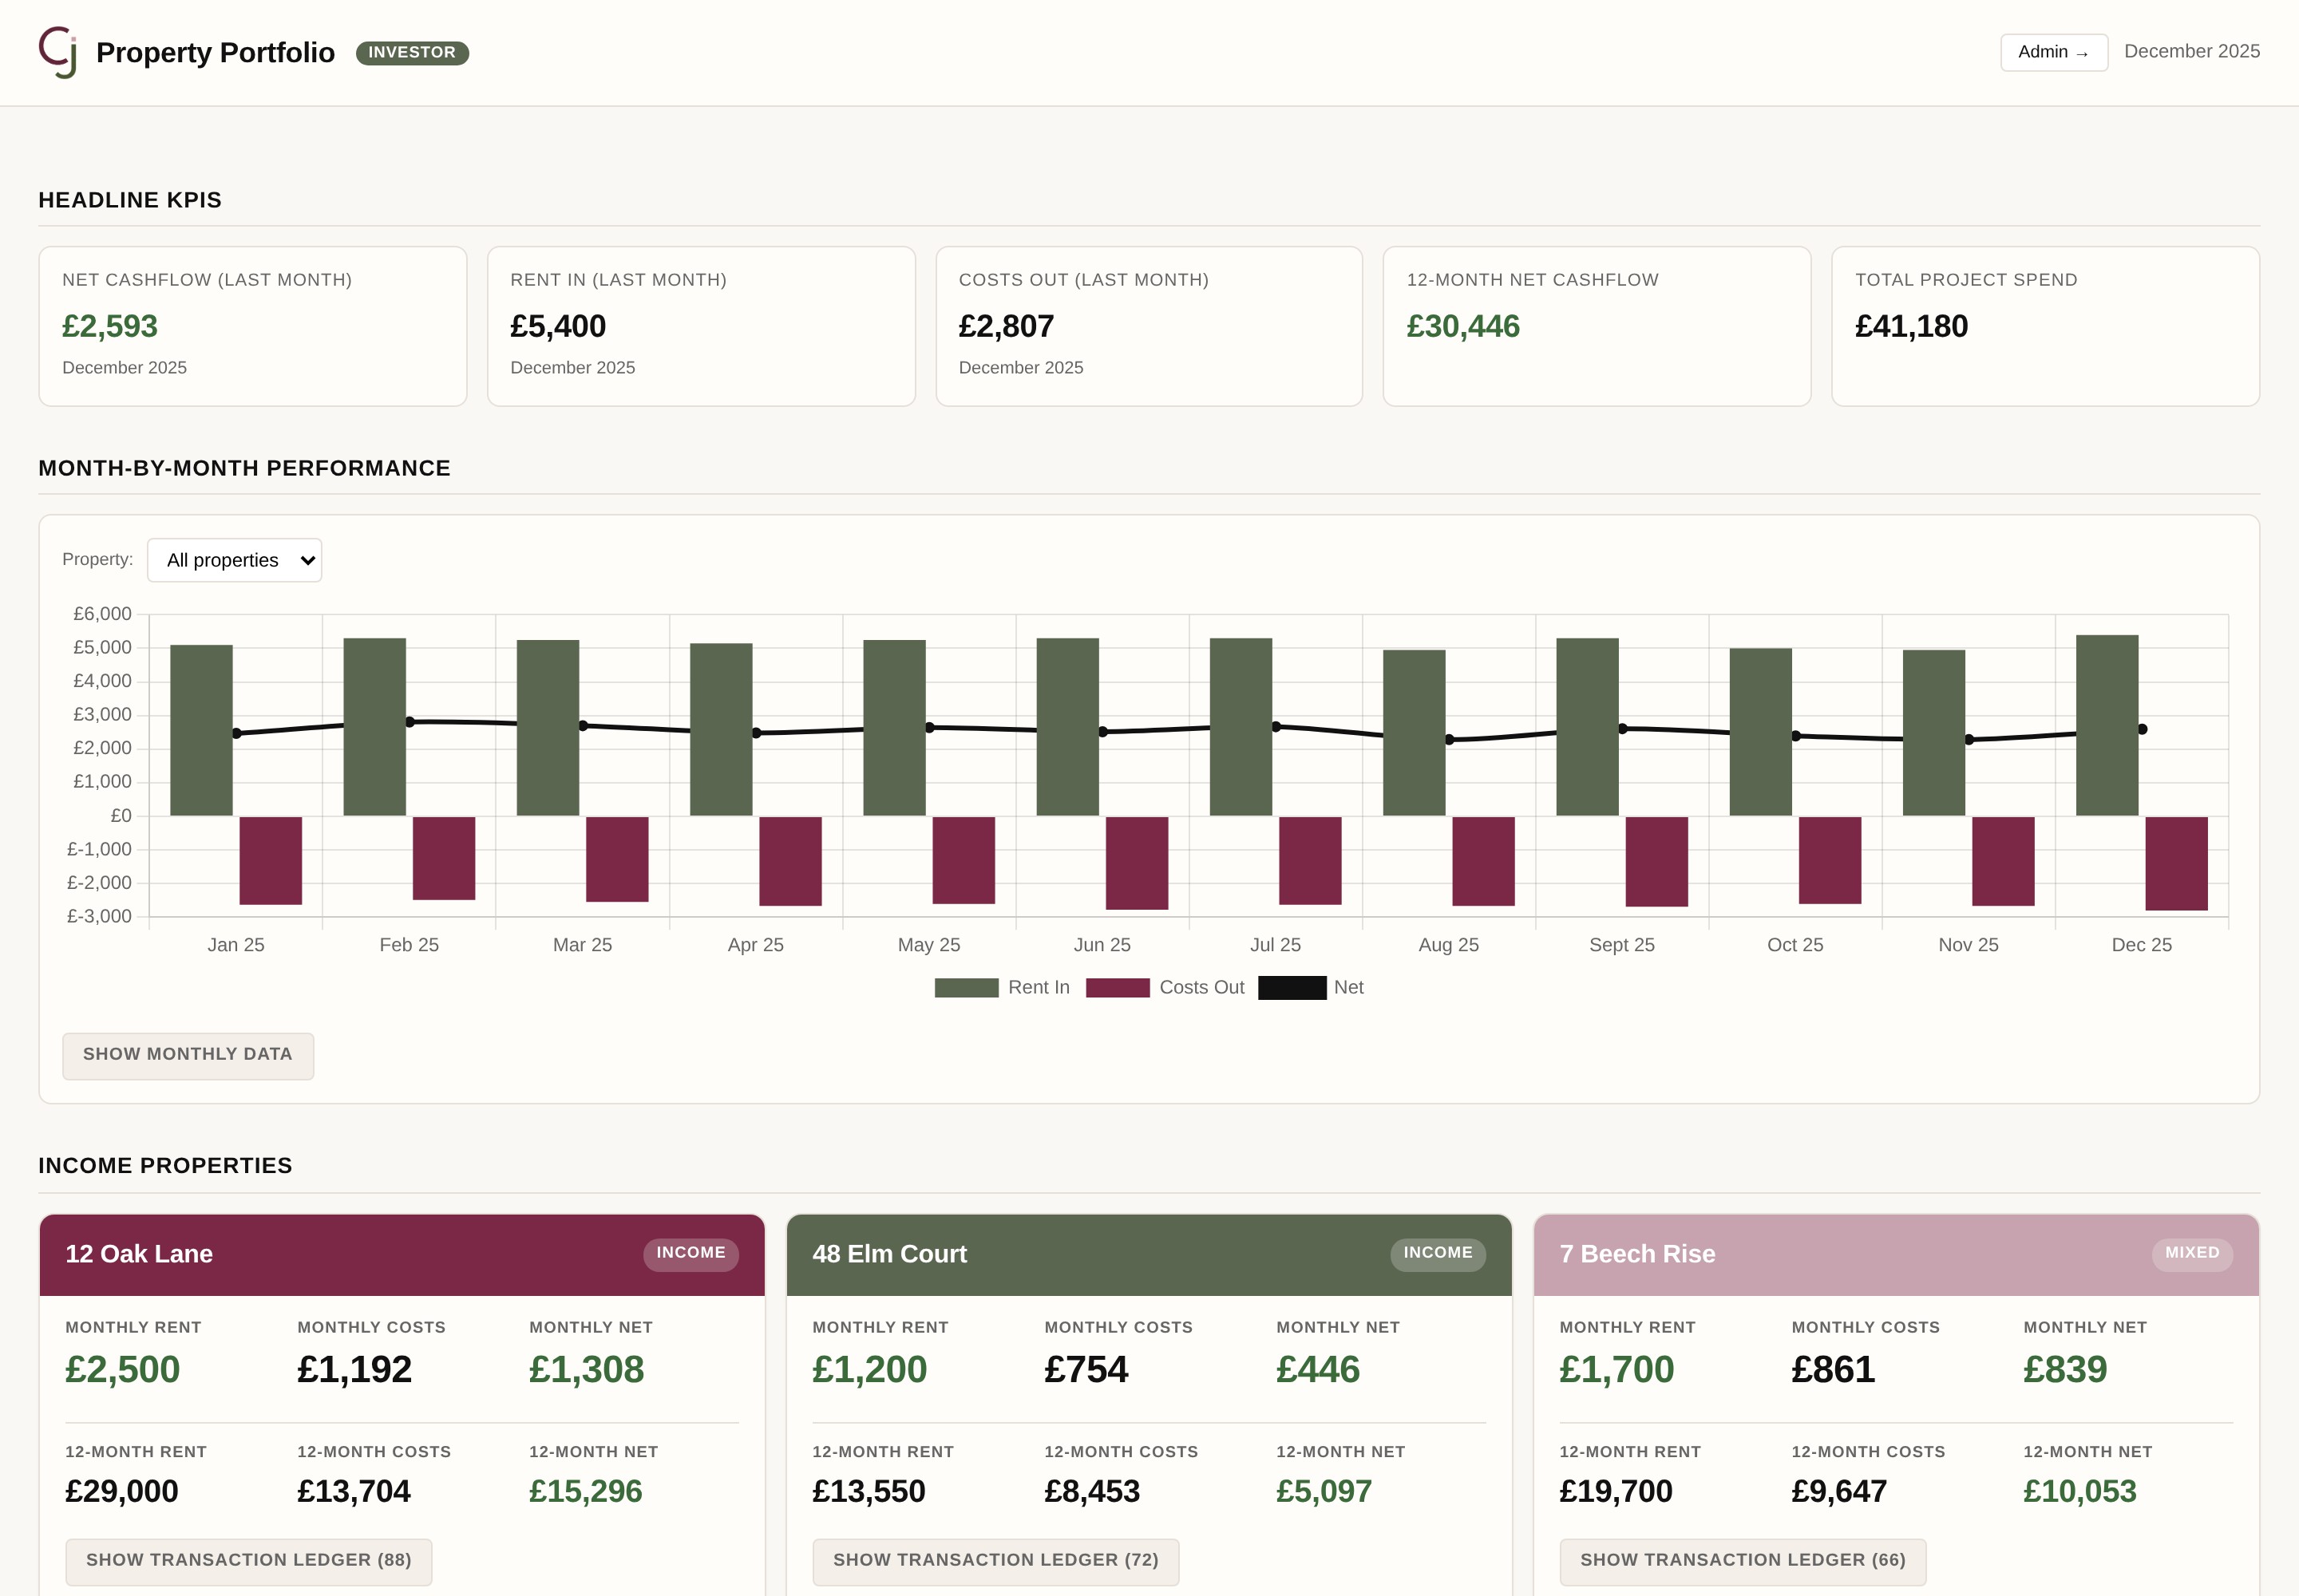2299x1596 pixels.
Task: Click the 12 Oak Lane card header
Action: point(402,1255)
